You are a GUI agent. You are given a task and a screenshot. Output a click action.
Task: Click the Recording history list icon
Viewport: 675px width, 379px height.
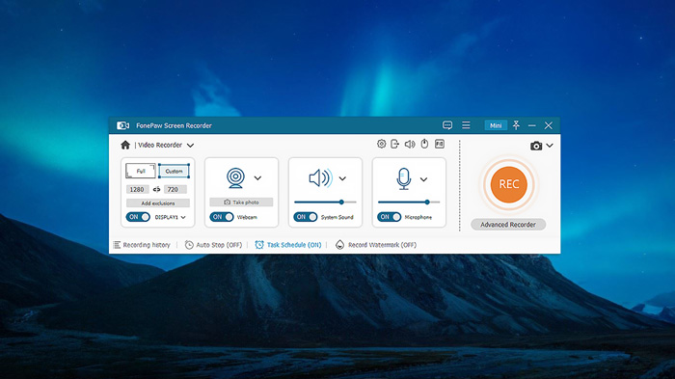[x=117, y=245]
